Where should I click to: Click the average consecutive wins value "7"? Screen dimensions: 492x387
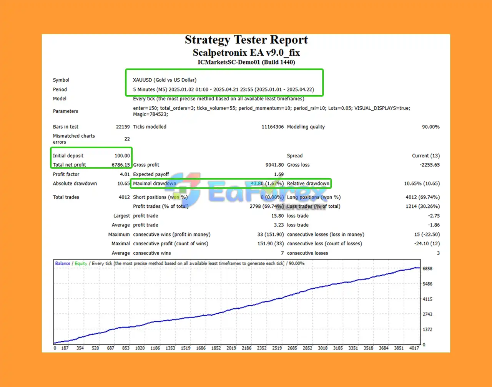pyautogui.click(x=283, y=253)
